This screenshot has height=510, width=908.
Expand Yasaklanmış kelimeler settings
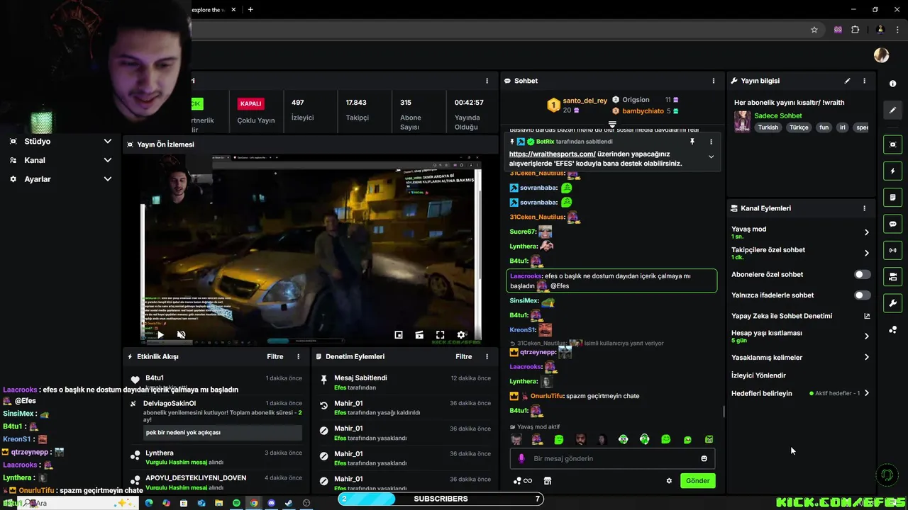866,357
